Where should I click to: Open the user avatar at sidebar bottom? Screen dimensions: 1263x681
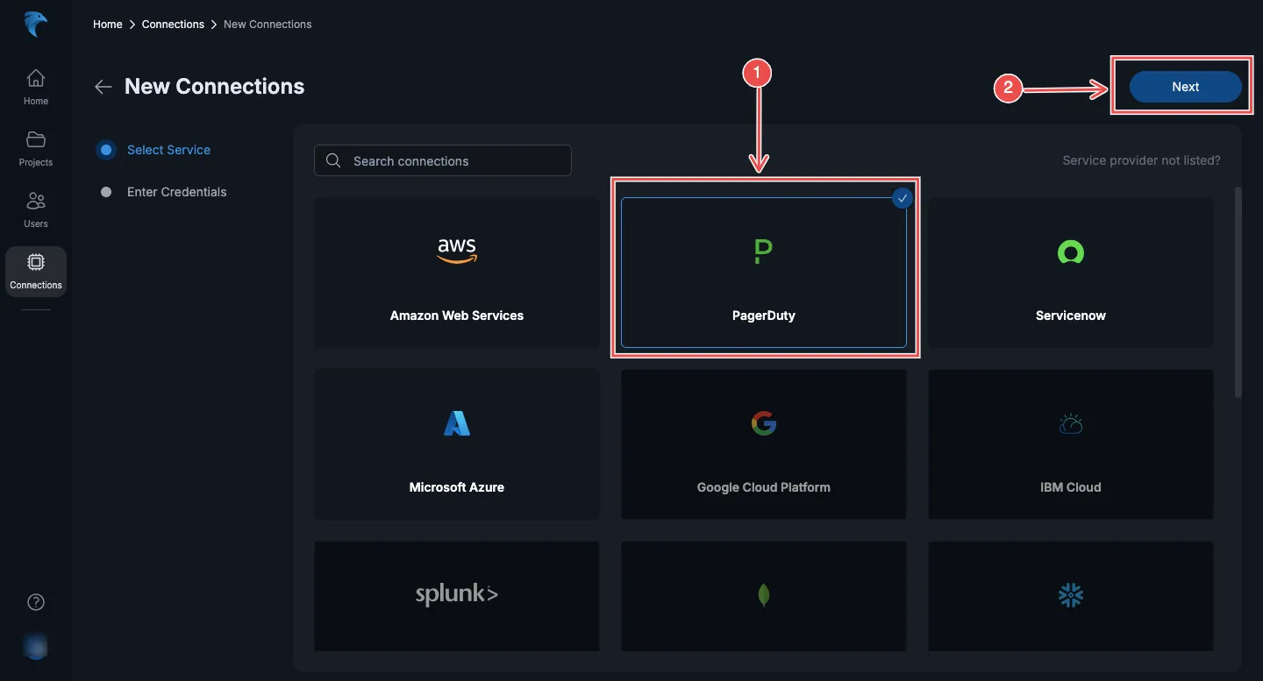coord(36,647)
